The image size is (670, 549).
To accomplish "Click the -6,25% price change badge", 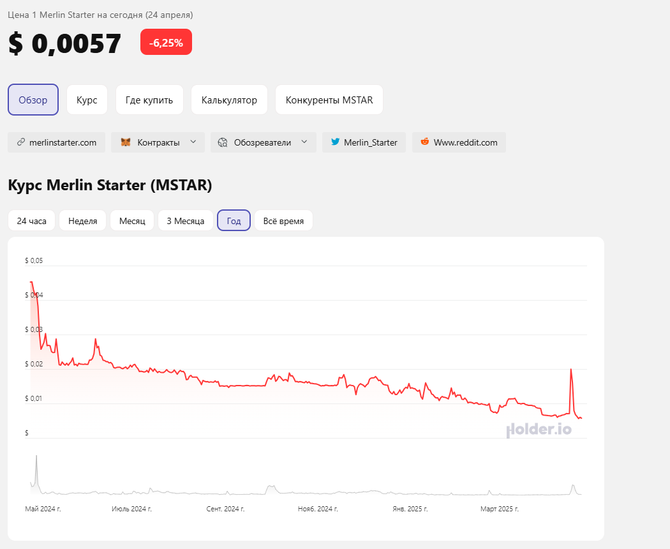I will point(166,42).
